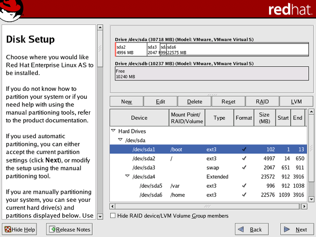
Task: Collapse the /dev/sda drive node
Action: (x=121, y=139)
